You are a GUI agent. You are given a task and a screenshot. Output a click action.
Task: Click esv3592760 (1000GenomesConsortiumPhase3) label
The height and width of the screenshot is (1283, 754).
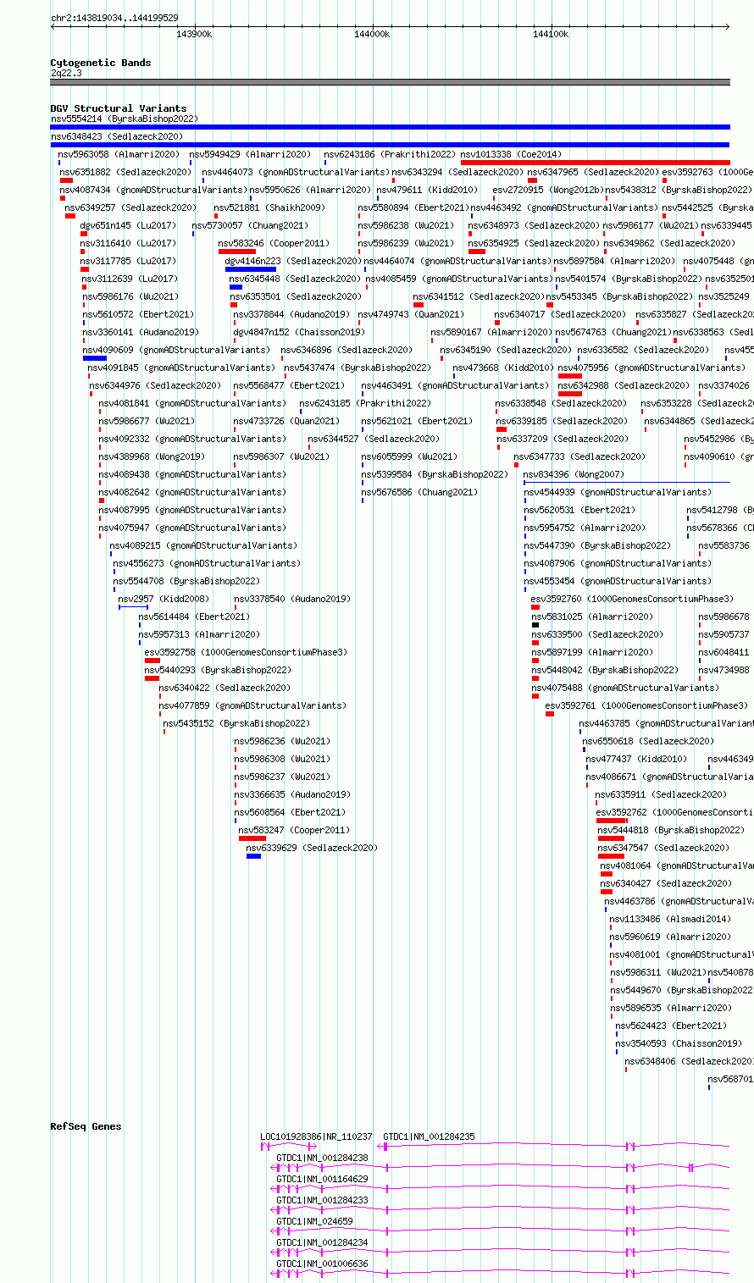[x=632, y=599]
